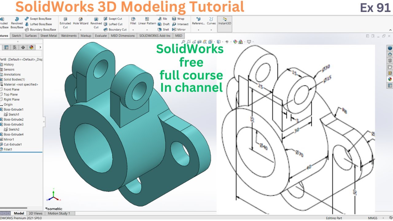Switch to the Sheet Metal tab
This screenshot has height=221, width=393.
pos(49,36)
